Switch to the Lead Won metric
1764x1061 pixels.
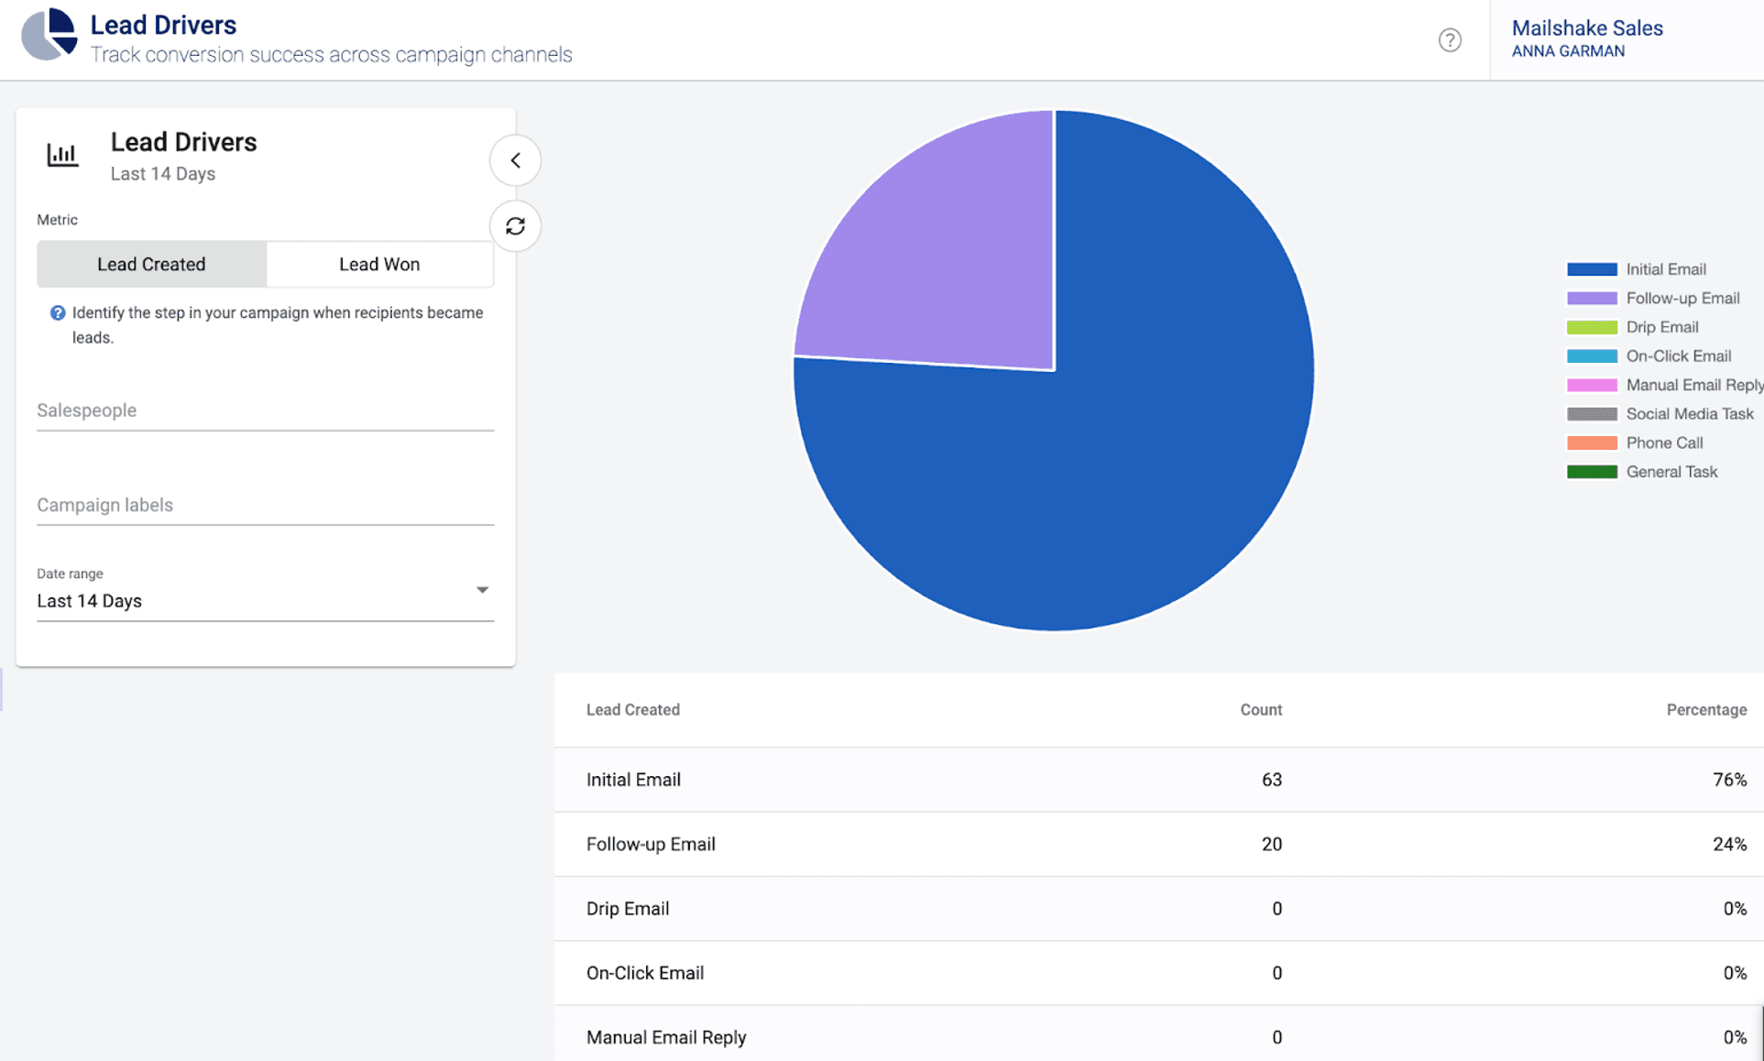(379, 265)
